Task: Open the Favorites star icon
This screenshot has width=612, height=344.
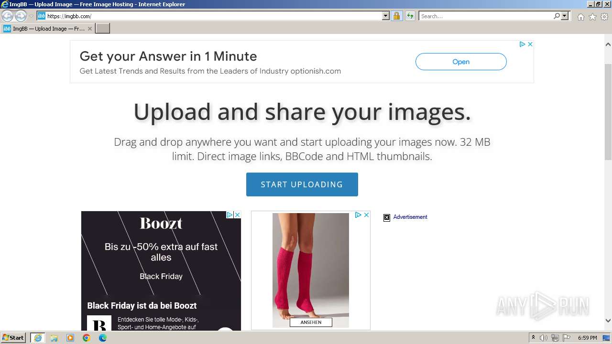Action: 592,17
